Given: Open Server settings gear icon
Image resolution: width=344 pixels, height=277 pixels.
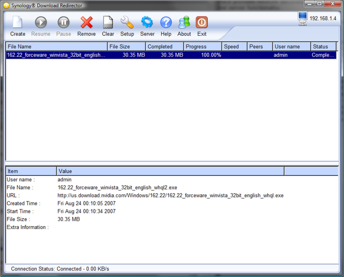Looking at the screenshot, I should pyautogui.click(x=147, y=22).
